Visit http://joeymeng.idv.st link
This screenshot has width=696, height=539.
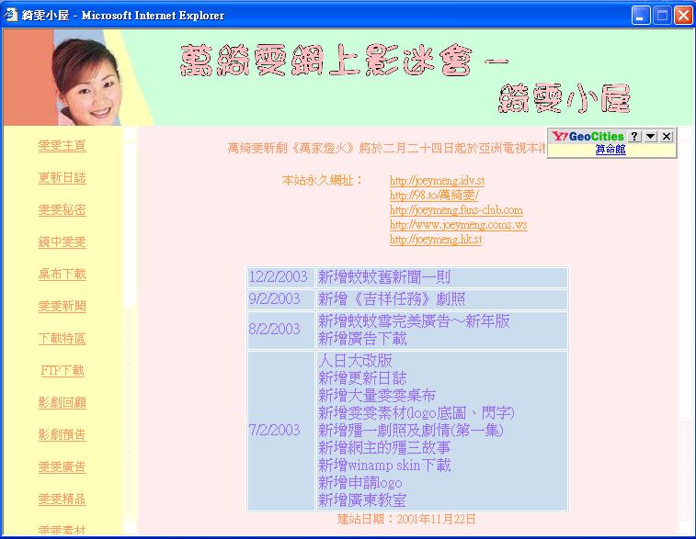pos(438,181)
